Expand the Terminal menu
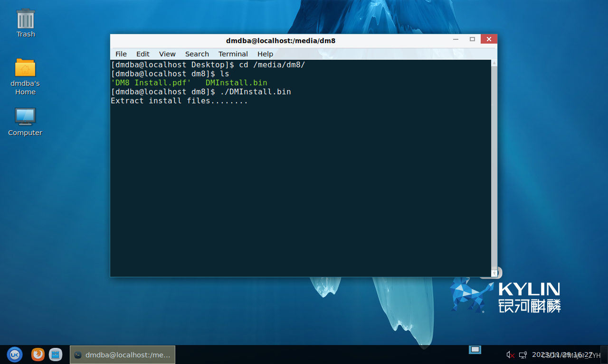 click(233, 54)
